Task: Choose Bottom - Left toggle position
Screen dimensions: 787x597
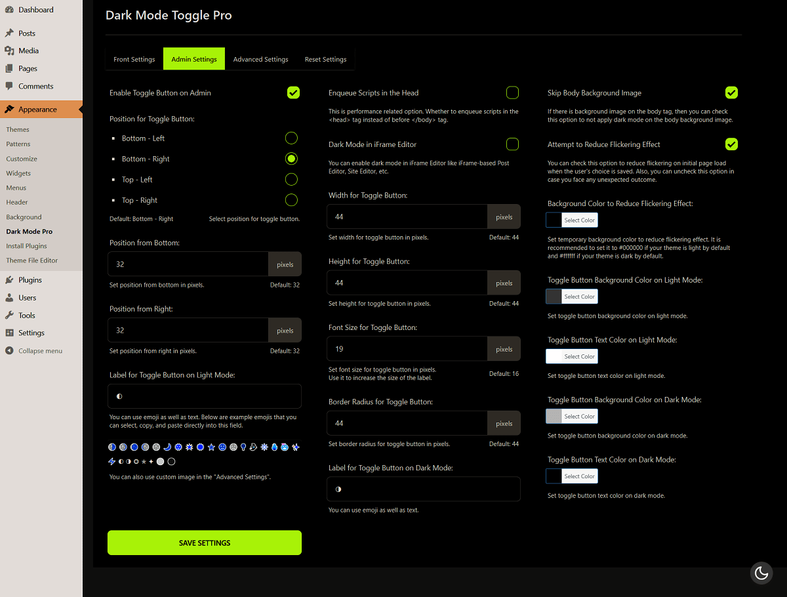Action: point(291,138)
